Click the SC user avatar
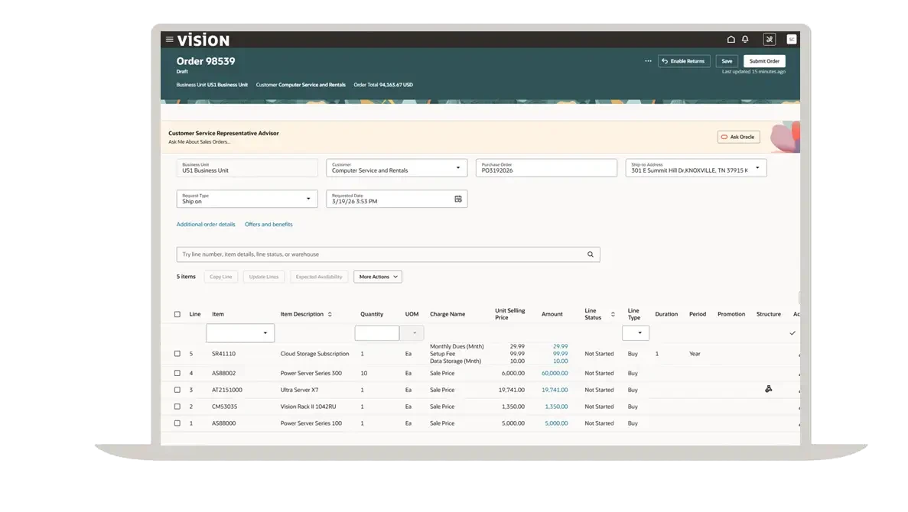The image size is (908, 512). point(791,40)
